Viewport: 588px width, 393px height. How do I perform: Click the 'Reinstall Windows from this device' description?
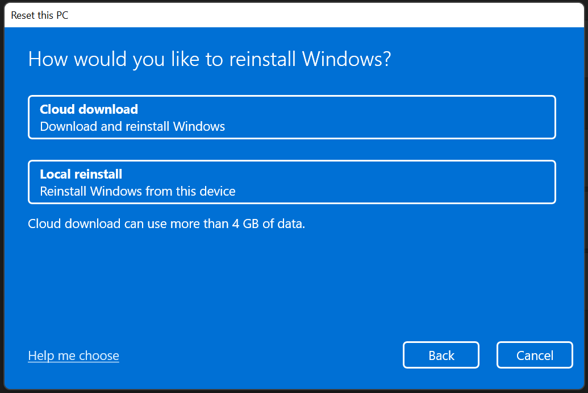tap(137, 191)
